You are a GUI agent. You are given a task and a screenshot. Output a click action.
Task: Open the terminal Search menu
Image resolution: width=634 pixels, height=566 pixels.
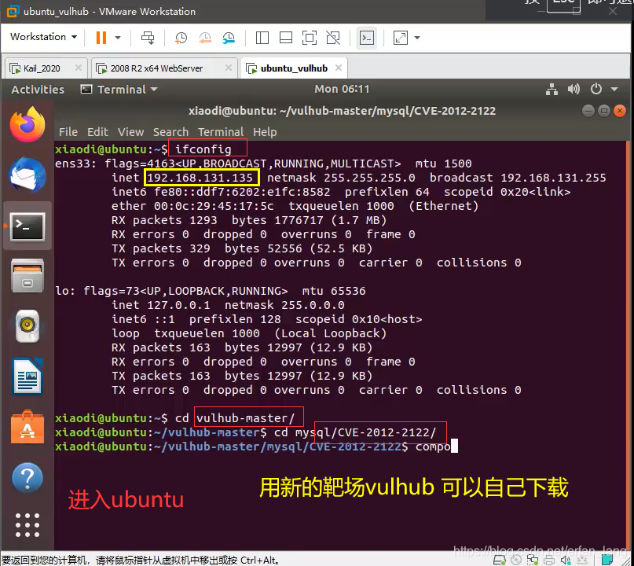(170, 132)
